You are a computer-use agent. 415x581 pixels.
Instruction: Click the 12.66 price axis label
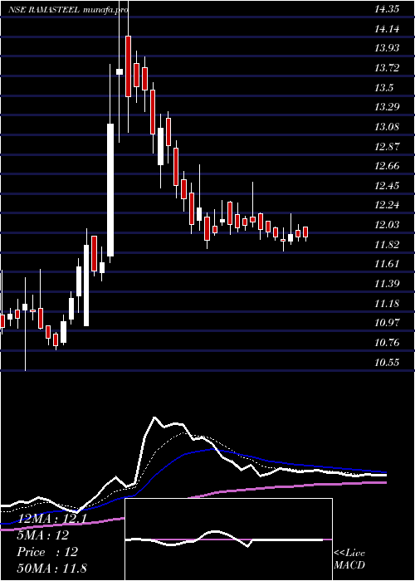click(x=387, y=166)
